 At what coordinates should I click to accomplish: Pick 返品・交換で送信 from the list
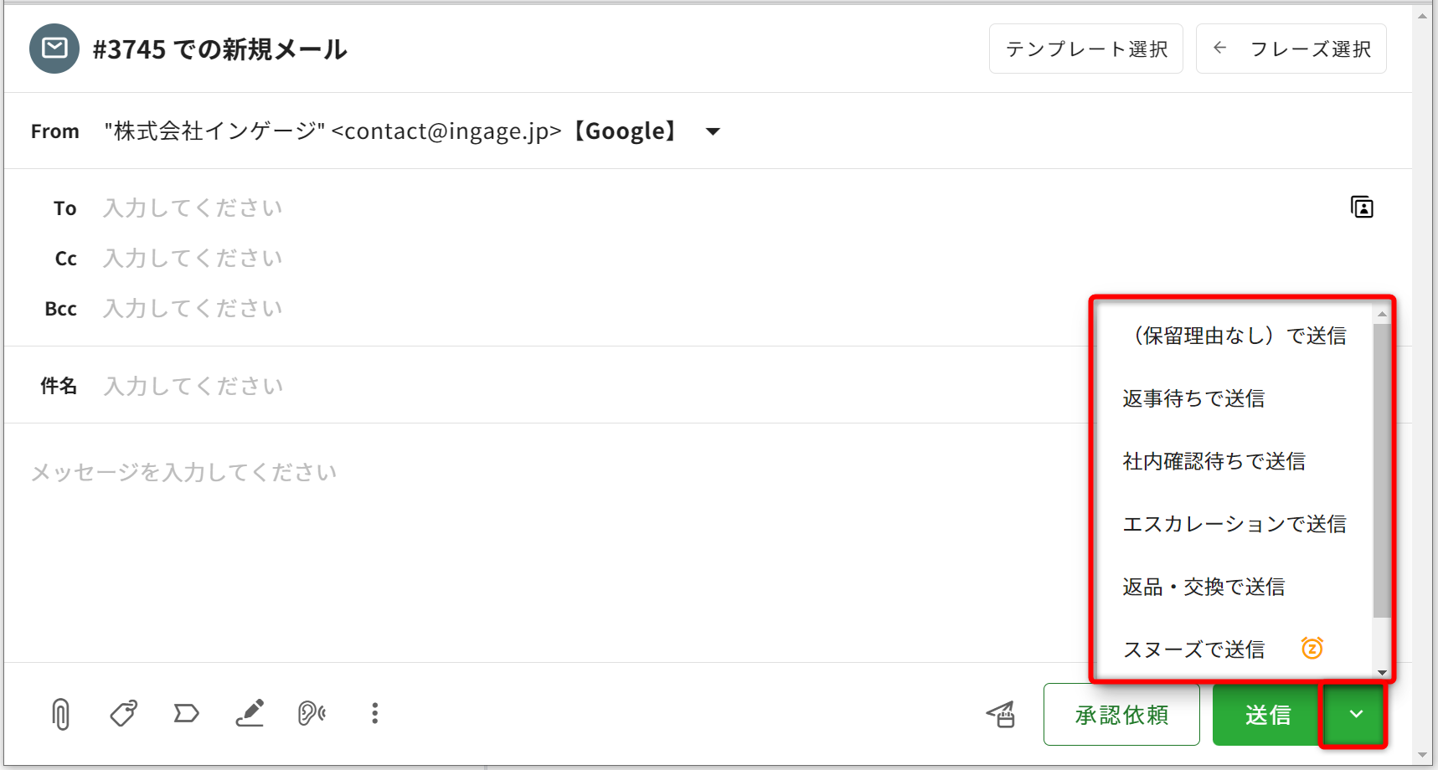point(1203,587)
